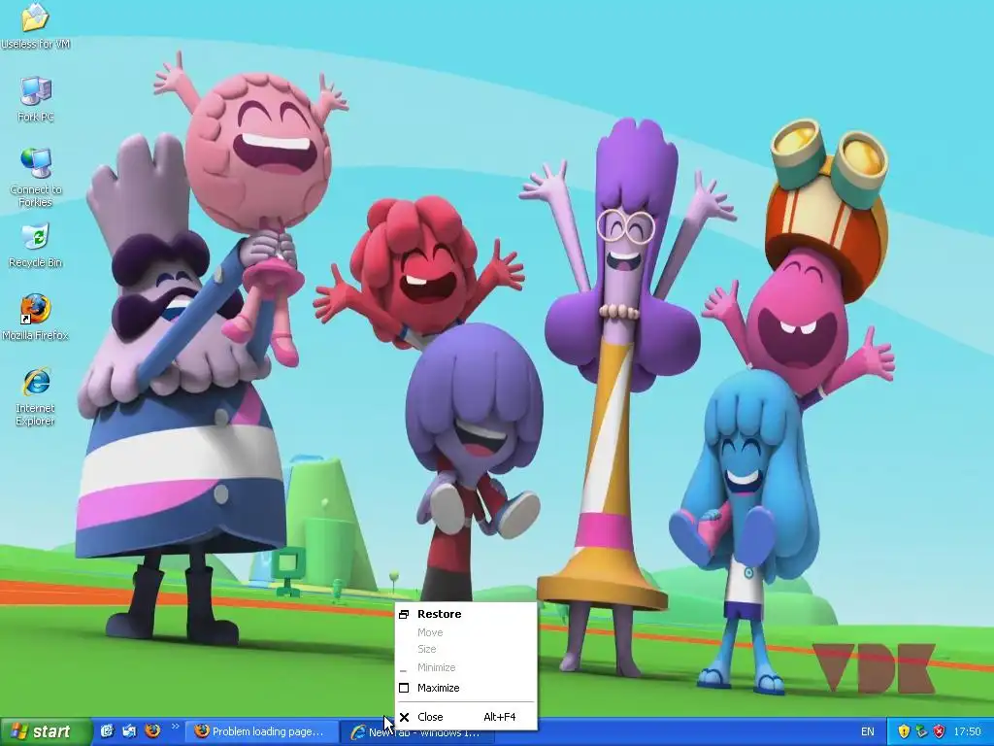Select the Mozilla Firefox desktop shortcut
This screenshot has height=746, width=994.
click(35, 318)
